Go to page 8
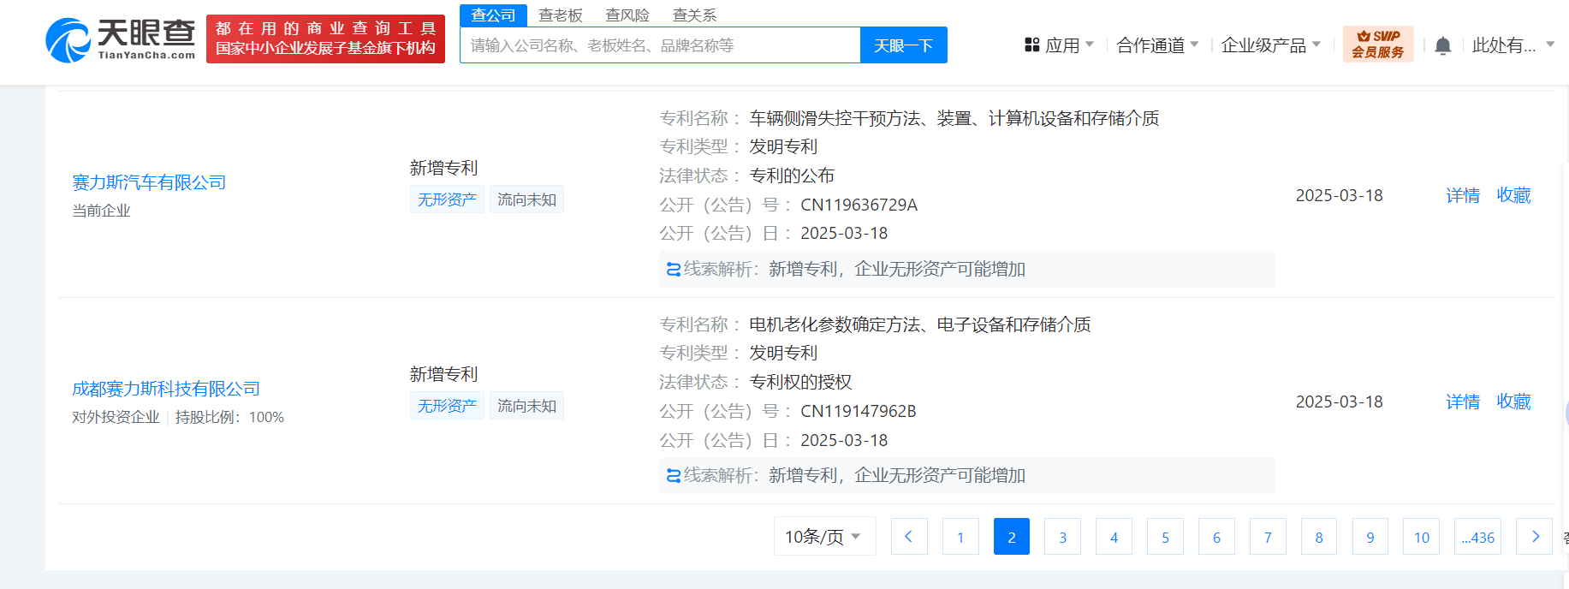This screenshot has height=589, width=1569. [1319, 537]
